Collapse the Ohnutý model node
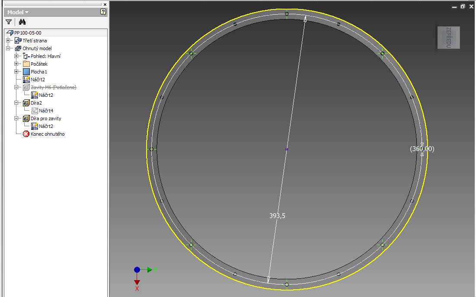Viewport: 476px width, 297px height. point(8,48)
